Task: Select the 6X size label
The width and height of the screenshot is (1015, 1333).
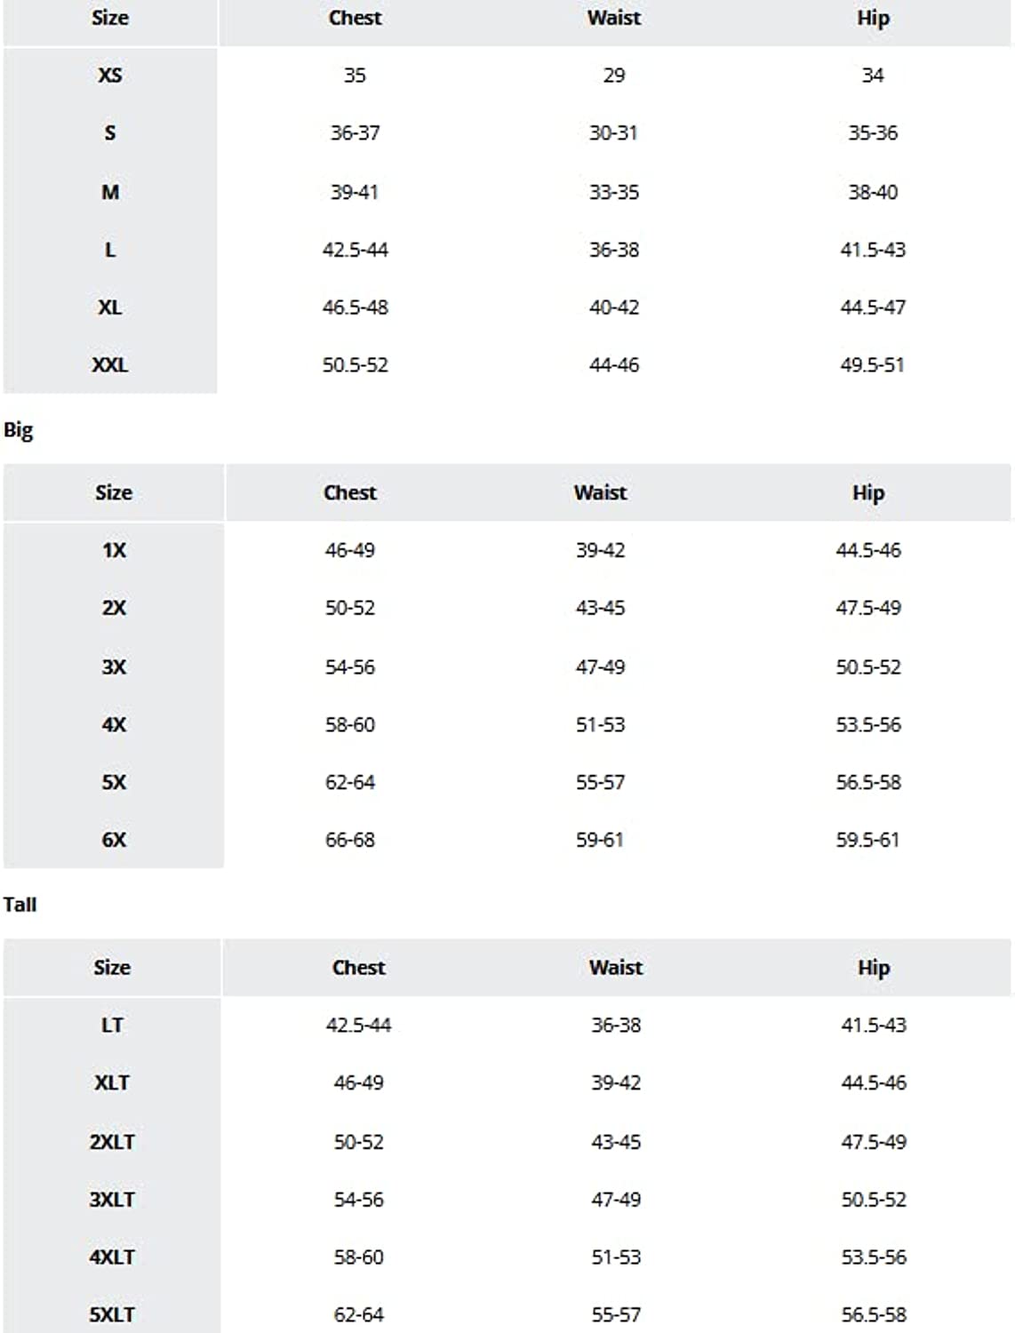Action: tap(114, 840)
